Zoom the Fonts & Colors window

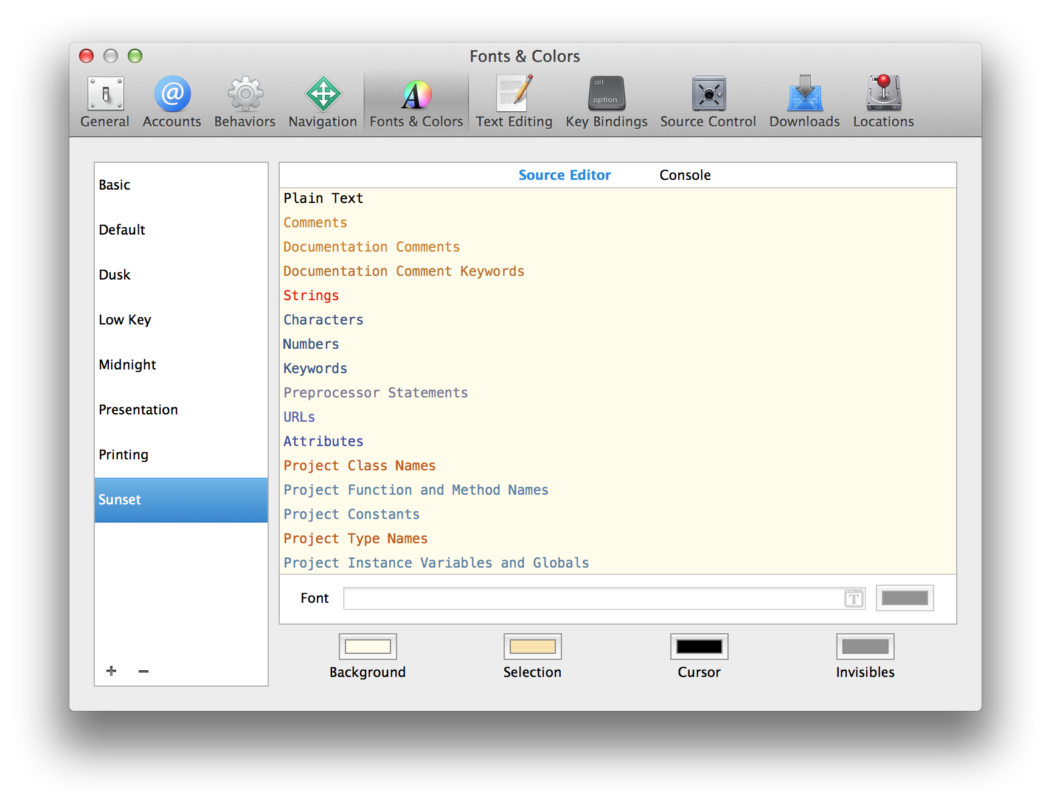[x=135, y=56]
